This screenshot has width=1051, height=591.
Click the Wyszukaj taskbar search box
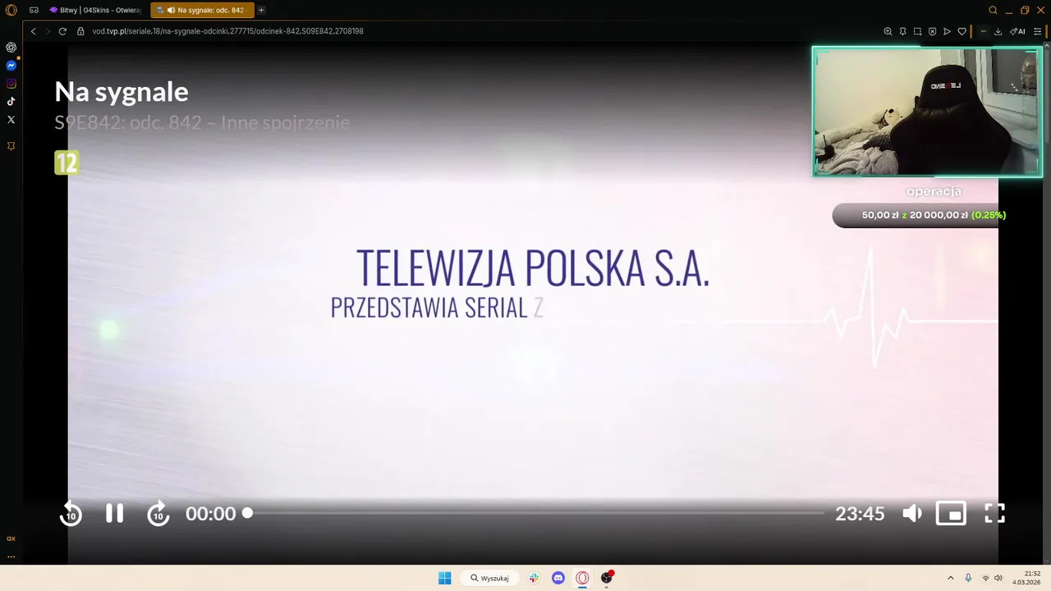(x=489, y=578)
